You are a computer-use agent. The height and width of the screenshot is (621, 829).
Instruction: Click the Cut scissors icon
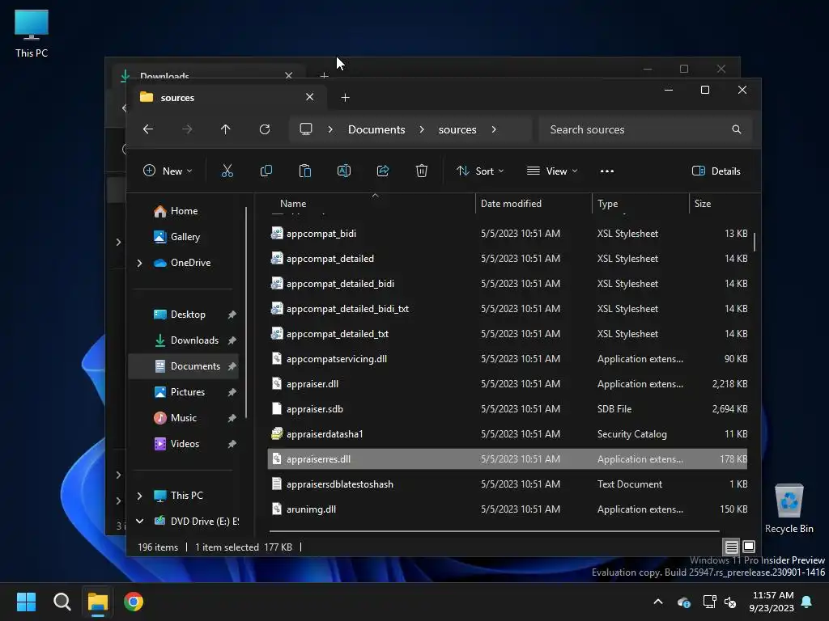click(x=227, y=171)
